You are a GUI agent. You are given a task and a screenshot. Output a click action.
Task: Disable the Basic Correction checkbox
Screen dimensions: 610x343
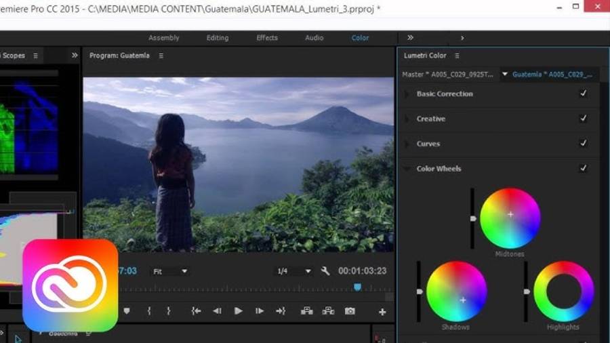(583, 94)
